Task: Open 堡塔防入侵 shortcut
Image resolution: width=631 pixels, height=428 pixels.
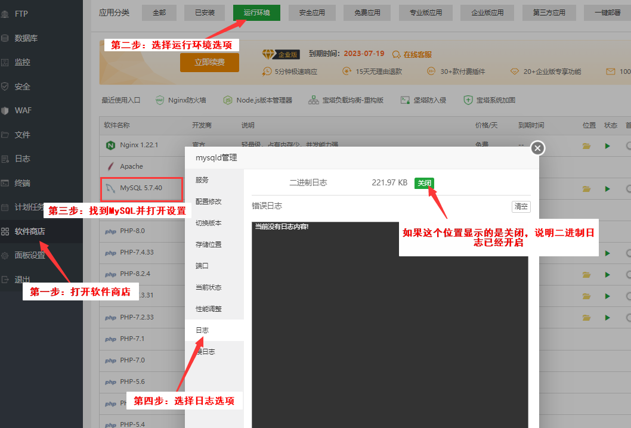Action: [423, 100]
